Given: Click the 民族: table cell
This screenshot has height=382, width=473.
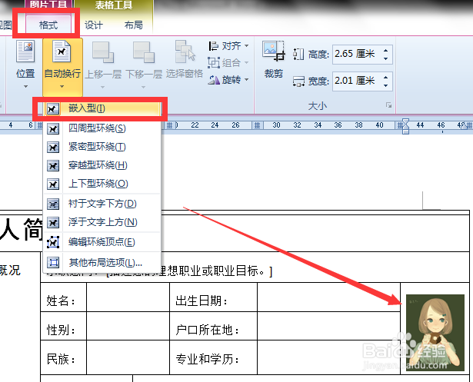Looking at the screenshot, I should (63, 357).
